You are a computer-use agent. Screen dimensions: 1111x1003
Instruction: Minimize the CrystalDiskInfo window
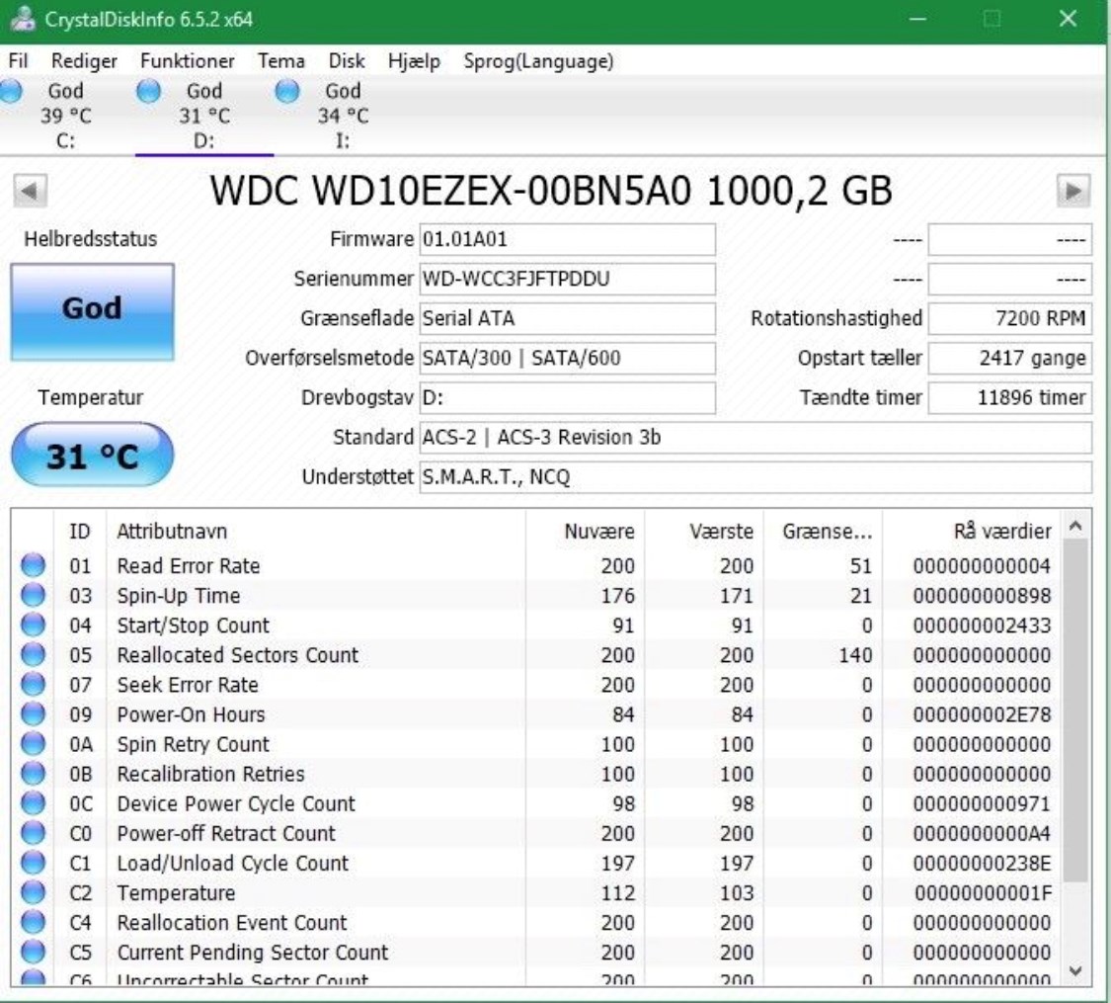tap(917, 19)
